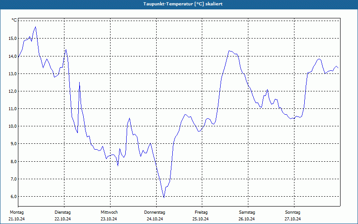Image resolution: width=358 pixels, height=224 pixels.
Task: Click the Dienstag day label
Action: (x=63, y=212)
